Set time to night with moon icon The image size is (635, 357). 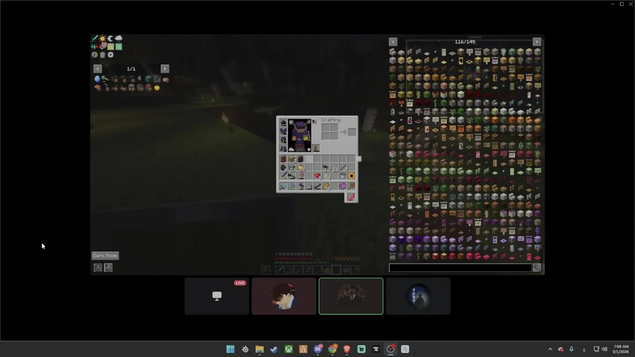point(111,39)
